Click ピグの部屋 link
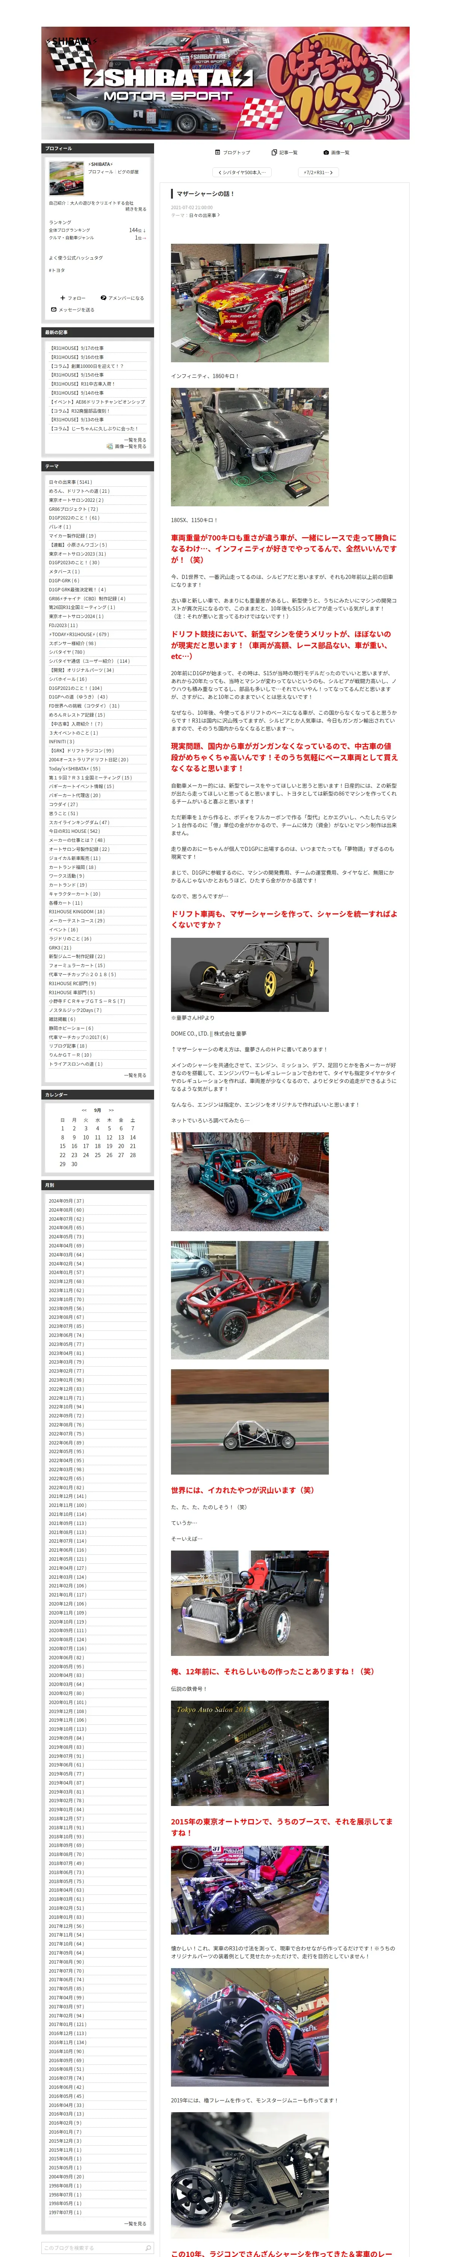The height and width of the screenshot is (2257, 451). tap(128, 172)
